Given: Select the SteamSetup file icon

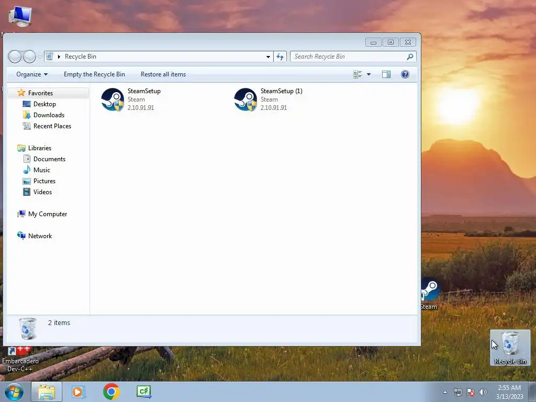Looking at the screenshot, I should pos(113,100).
